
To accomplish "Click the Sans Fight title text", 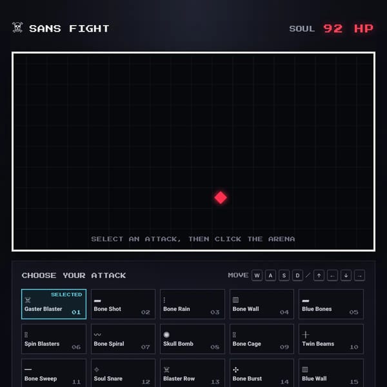I will click(x=70, y=28).
